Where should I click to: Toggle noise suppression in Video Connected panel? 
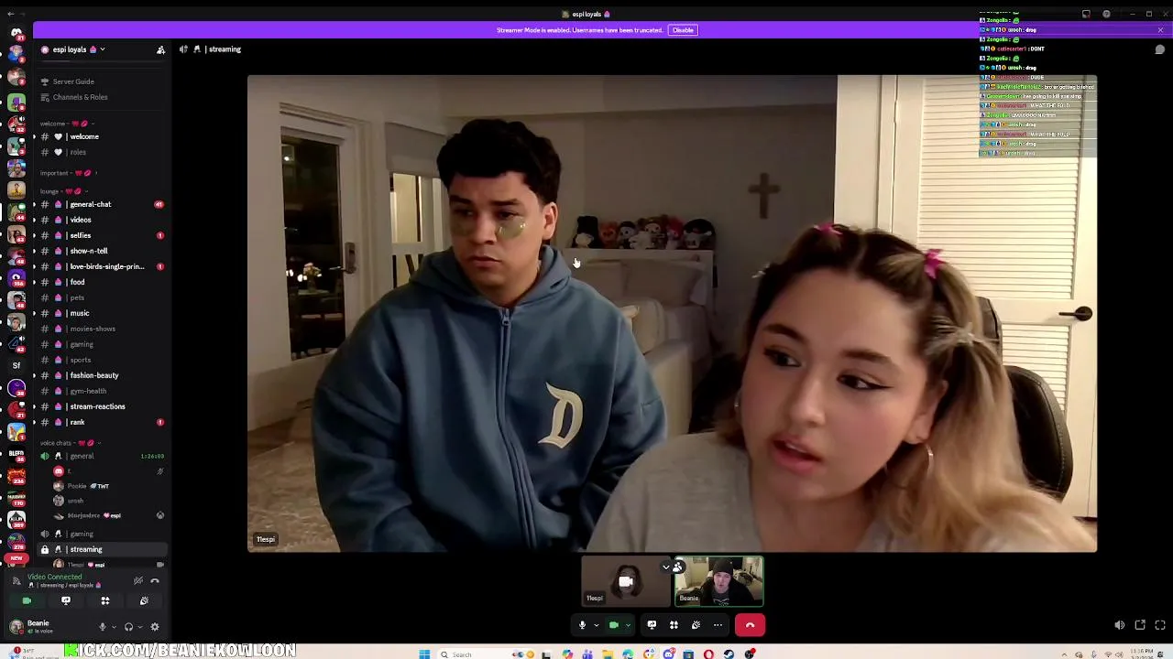coord(138,580)
